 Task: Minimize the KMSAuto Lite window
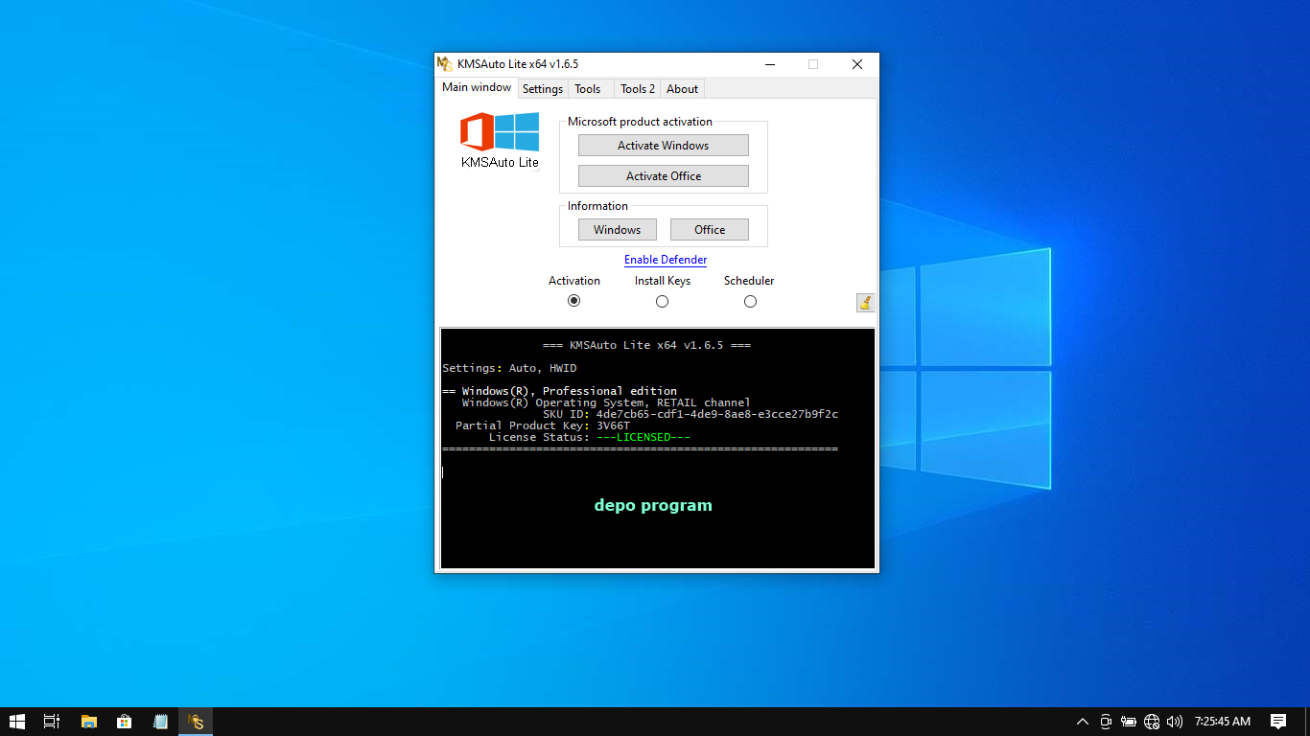pos(769,64)
